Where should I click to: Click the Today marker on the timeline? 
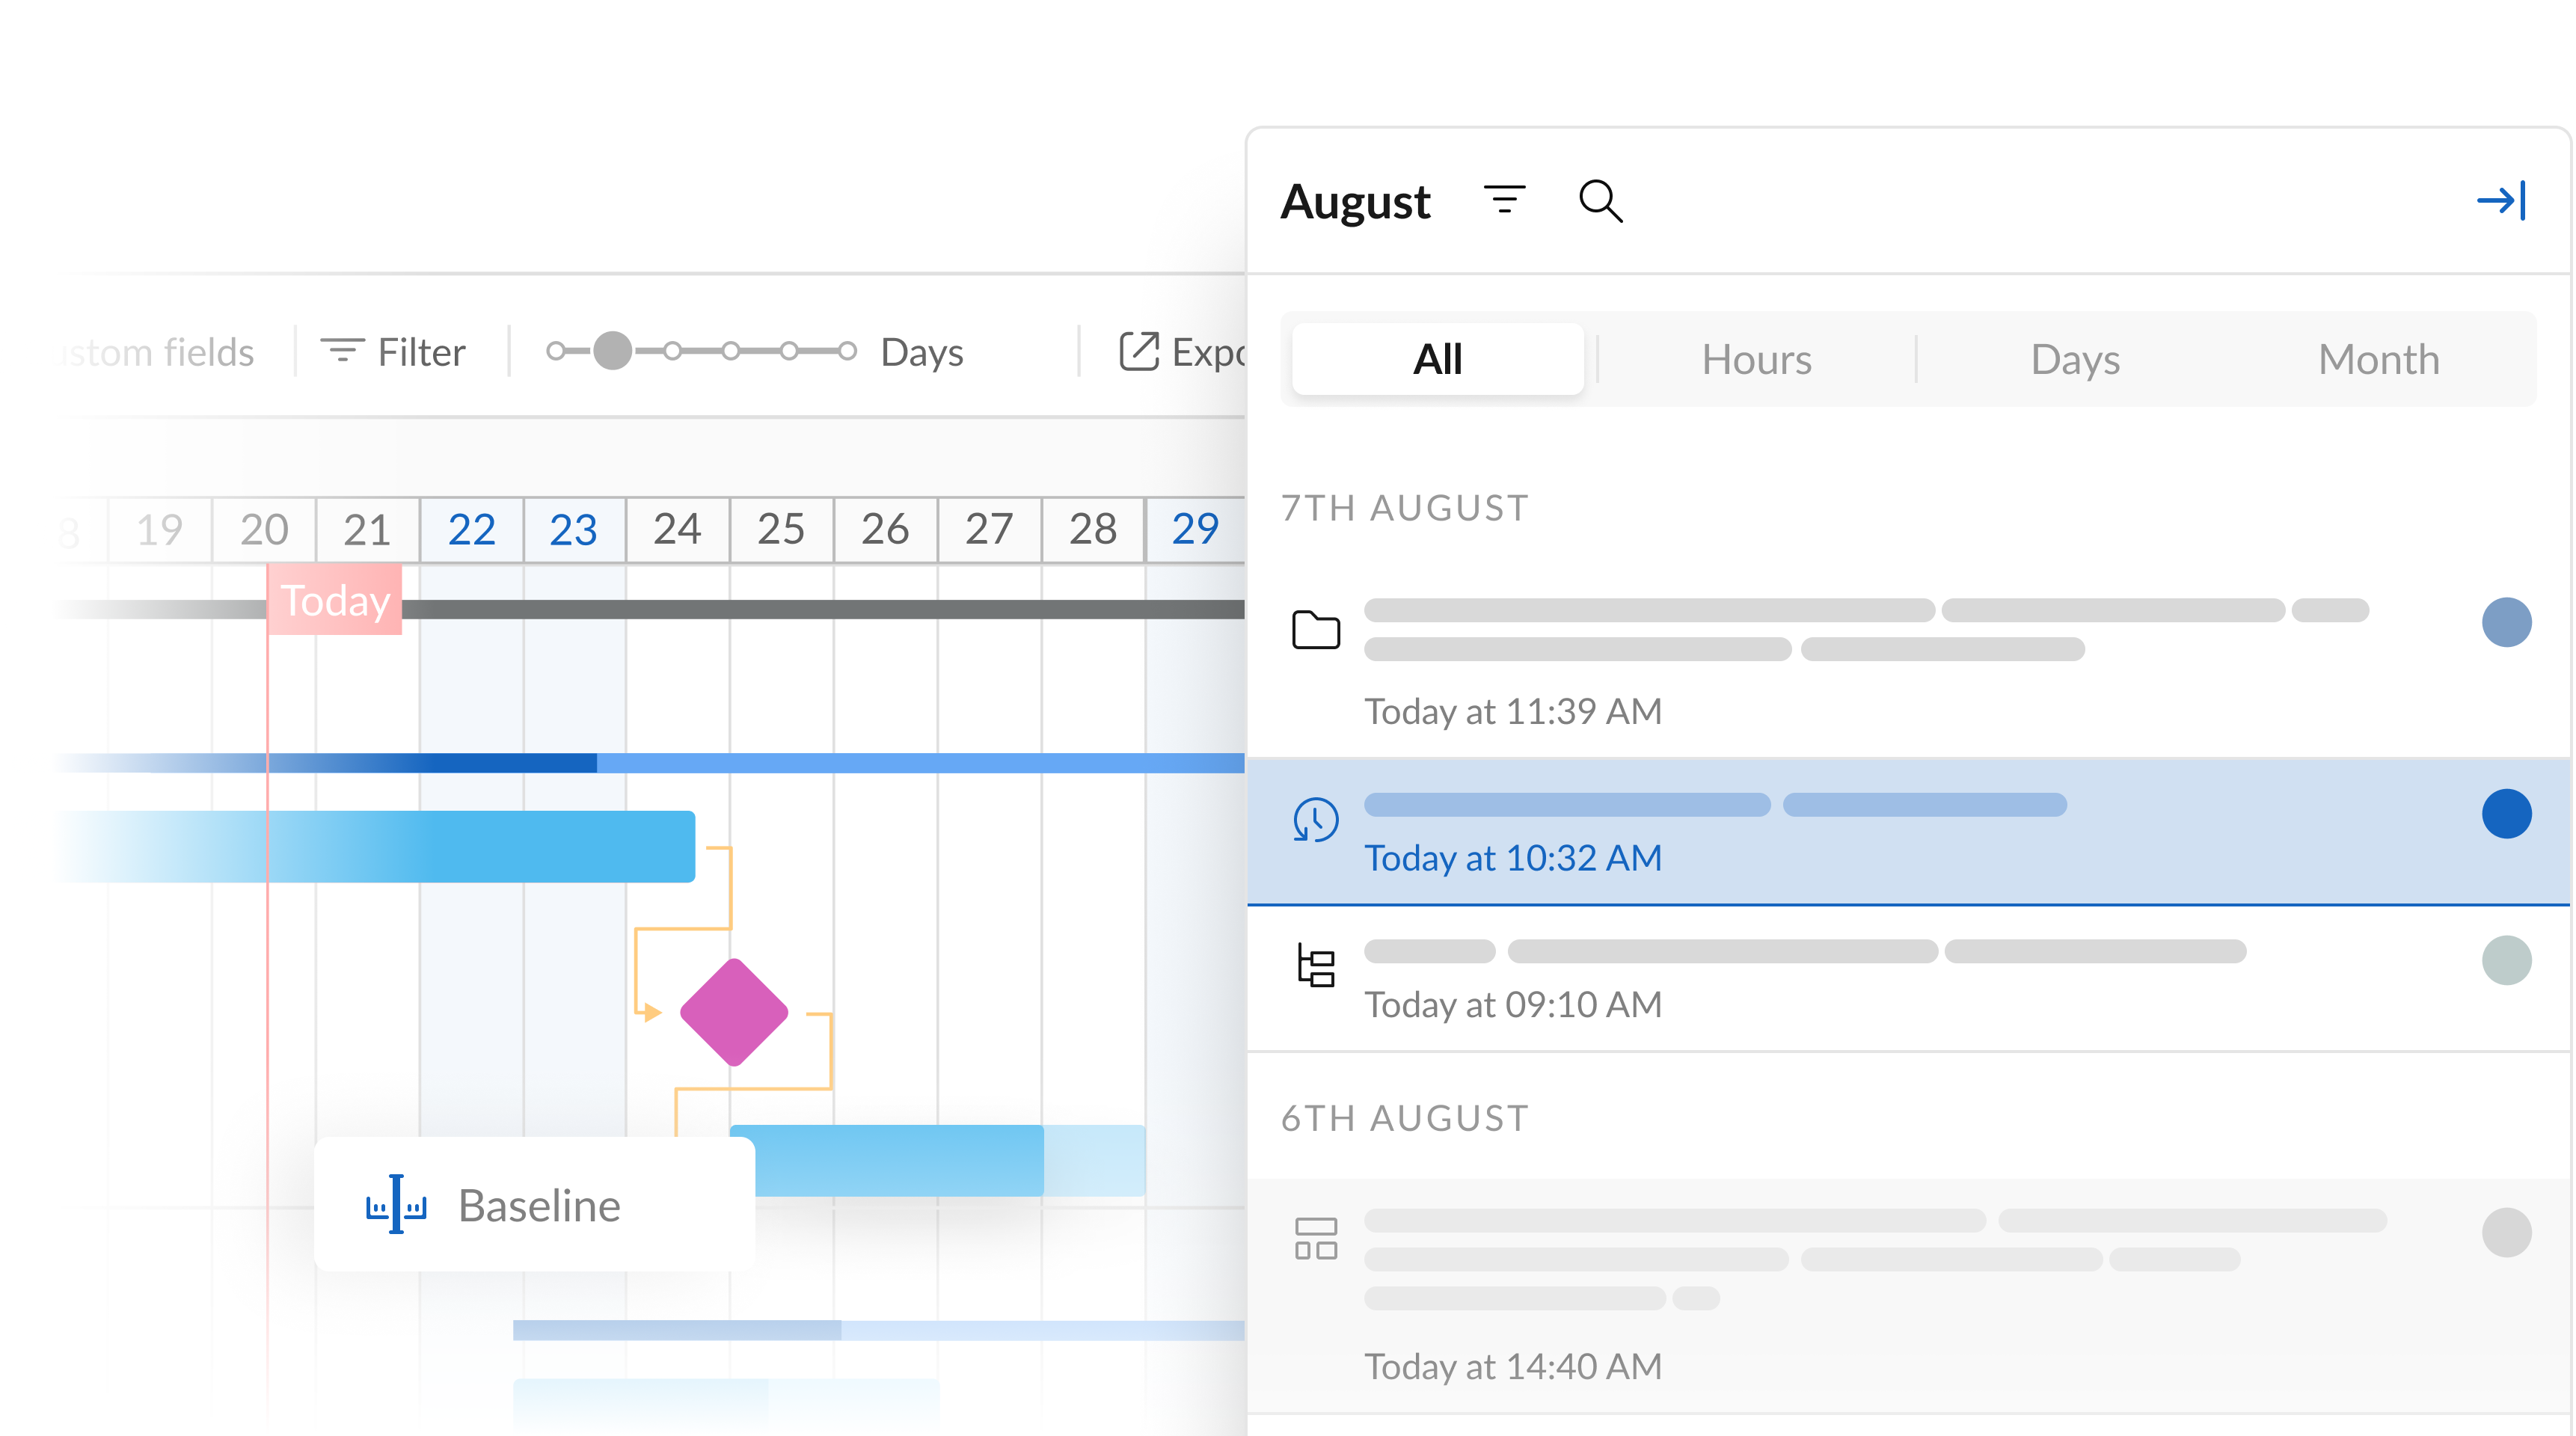pyautogui.click(x=334, y=600)
